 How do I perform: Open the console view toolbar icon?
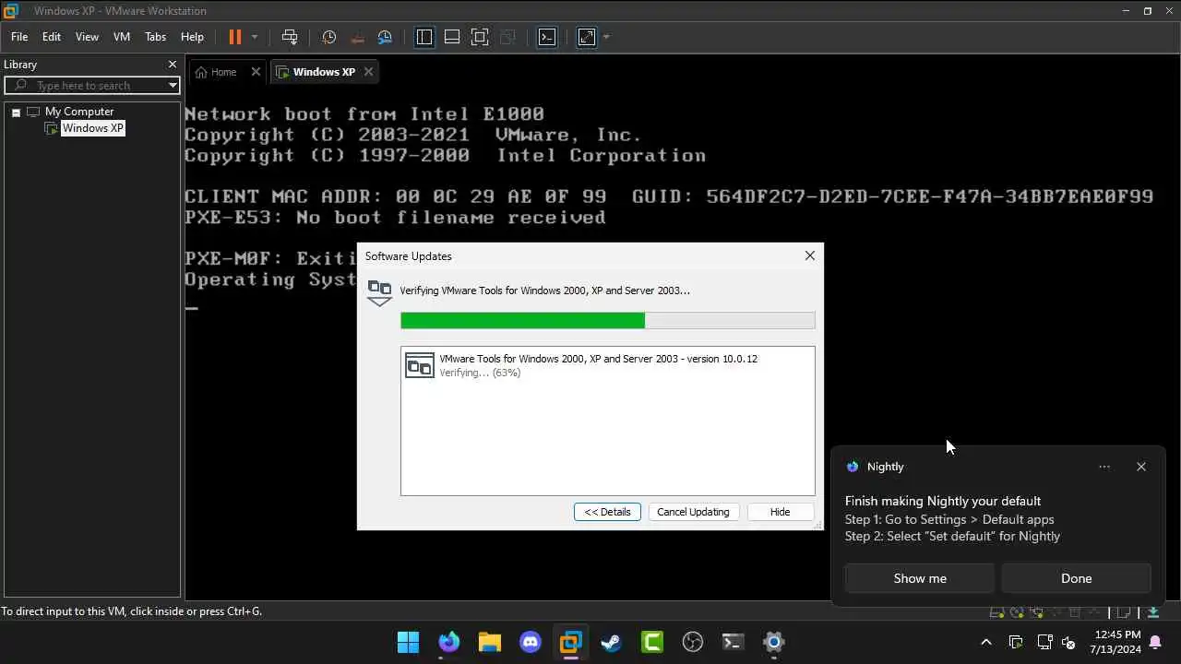(x=547, y=37)
